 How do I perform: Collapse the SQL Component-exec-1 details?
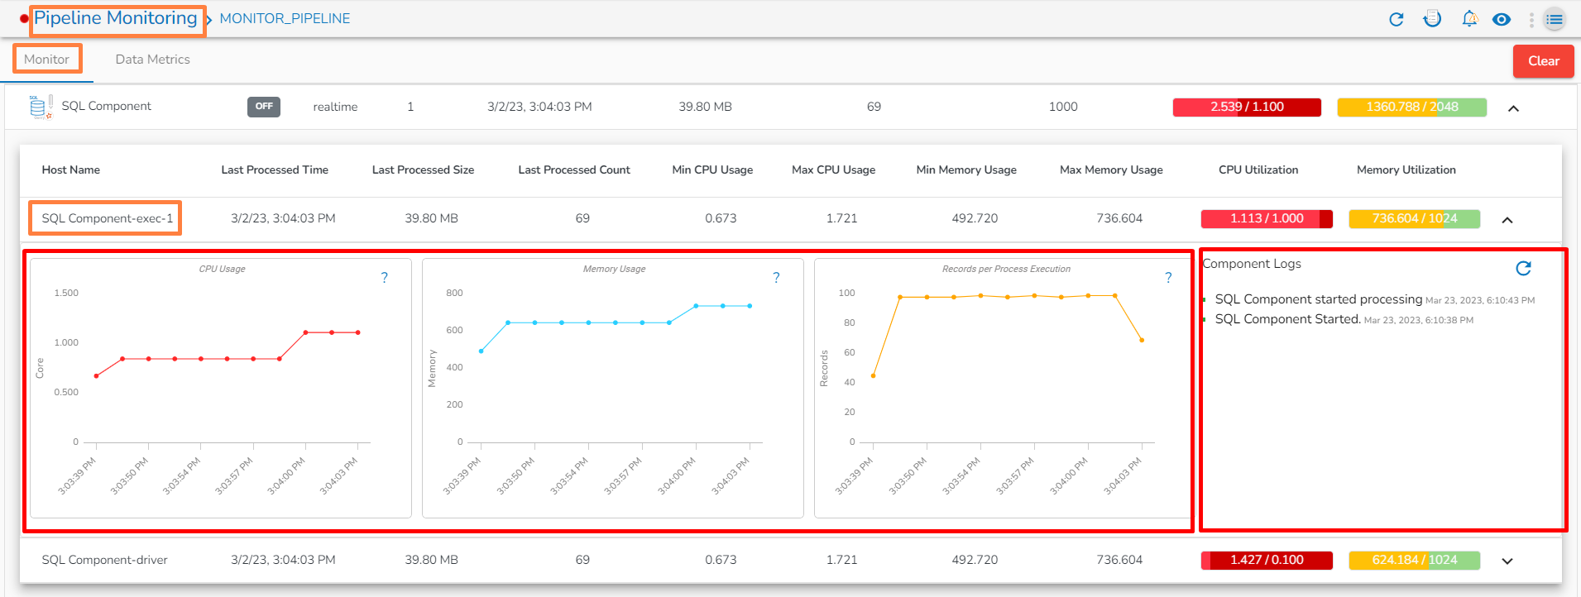(x=1507, y=220)
